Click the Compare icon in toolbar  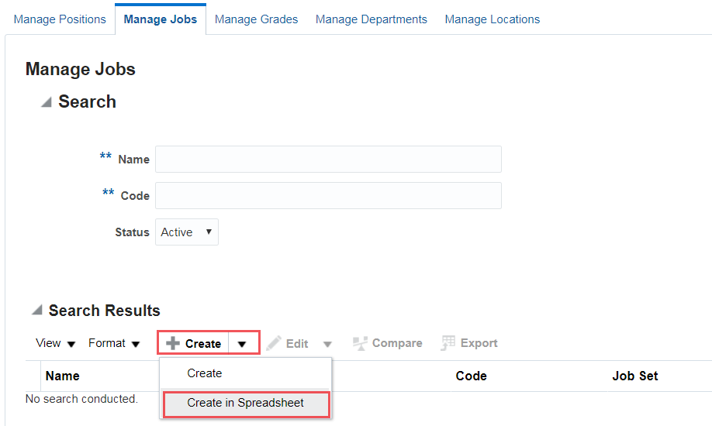tap(360, 343)
